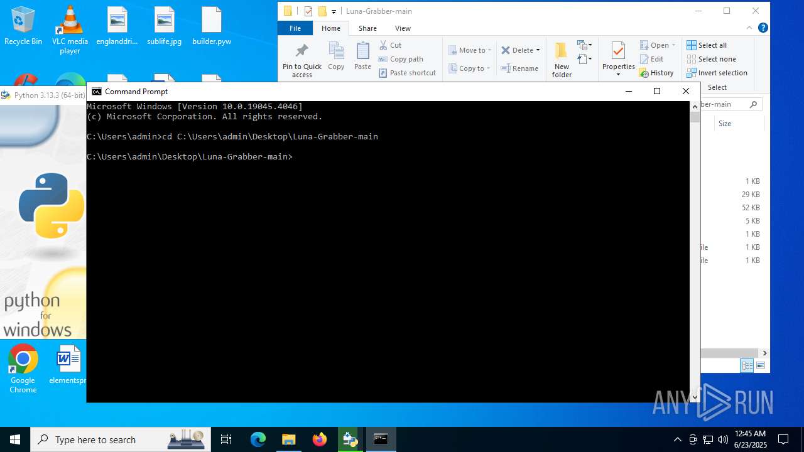Expand Open dropdown in Explorer ribbon

(673, 45)
